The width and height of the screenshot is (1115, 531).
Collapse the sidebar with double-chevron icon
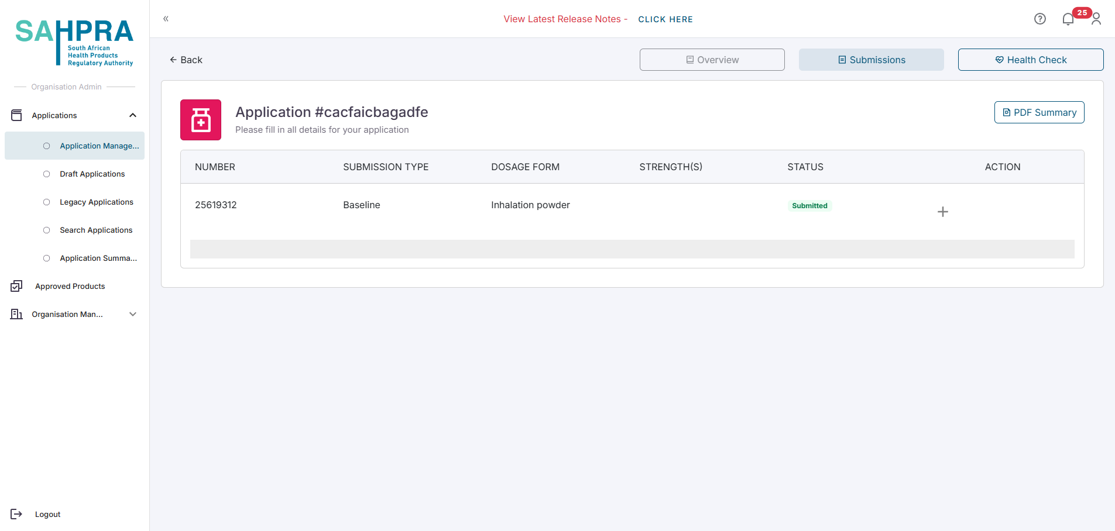(166, 19)
